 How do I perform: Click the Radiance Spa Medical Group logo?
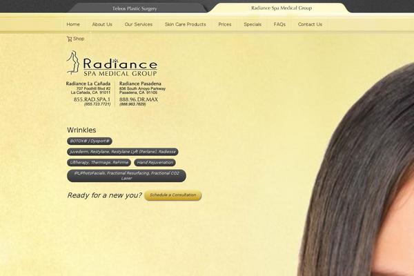tap(112, 63)
